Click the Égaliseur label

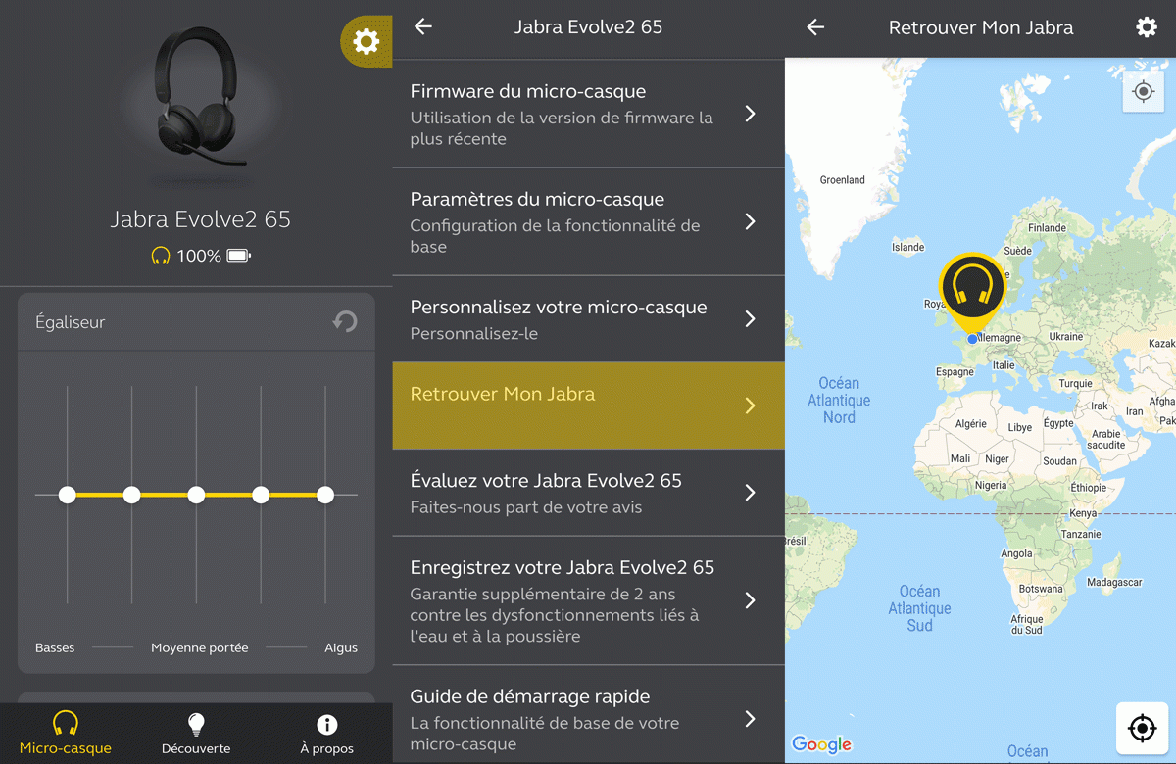(70, 322)
